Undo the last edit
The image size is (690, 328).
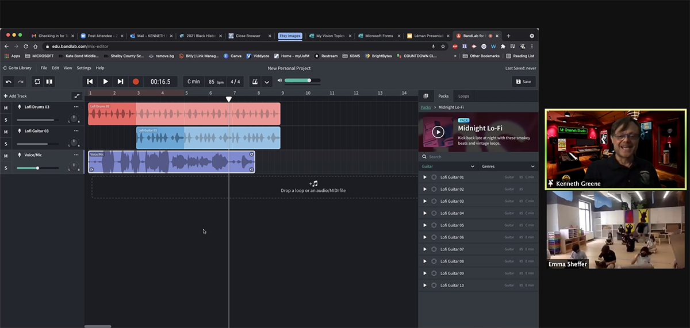[9, 82]
